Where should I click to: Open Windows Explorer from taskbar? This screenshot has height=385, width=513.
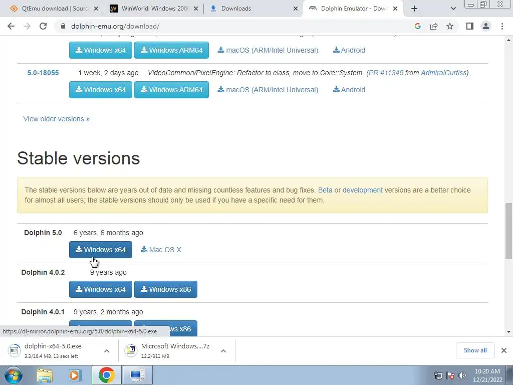[x=45, y=375]
